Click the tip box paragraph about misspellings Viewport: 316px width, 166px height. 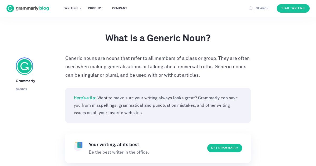(x=156, y=105)
